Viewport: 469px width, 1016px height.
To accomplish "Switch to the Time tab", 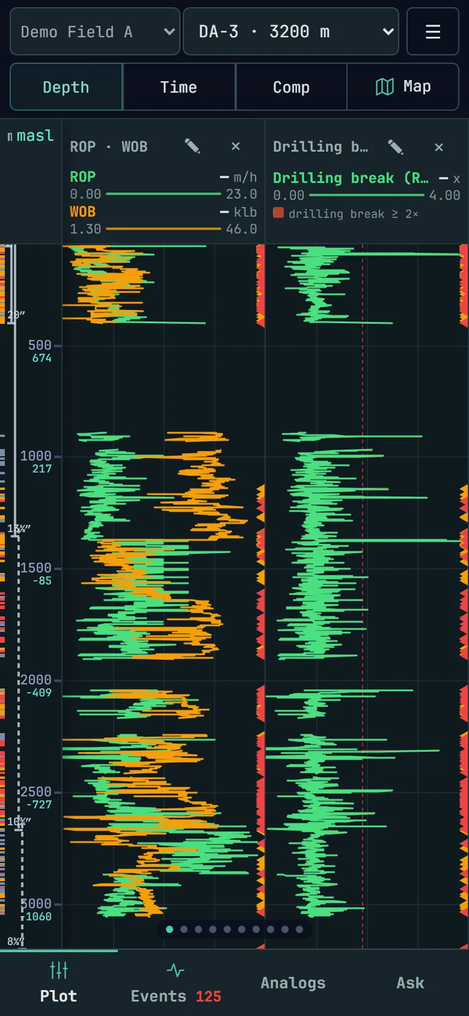I will click(x=179, y=87).
